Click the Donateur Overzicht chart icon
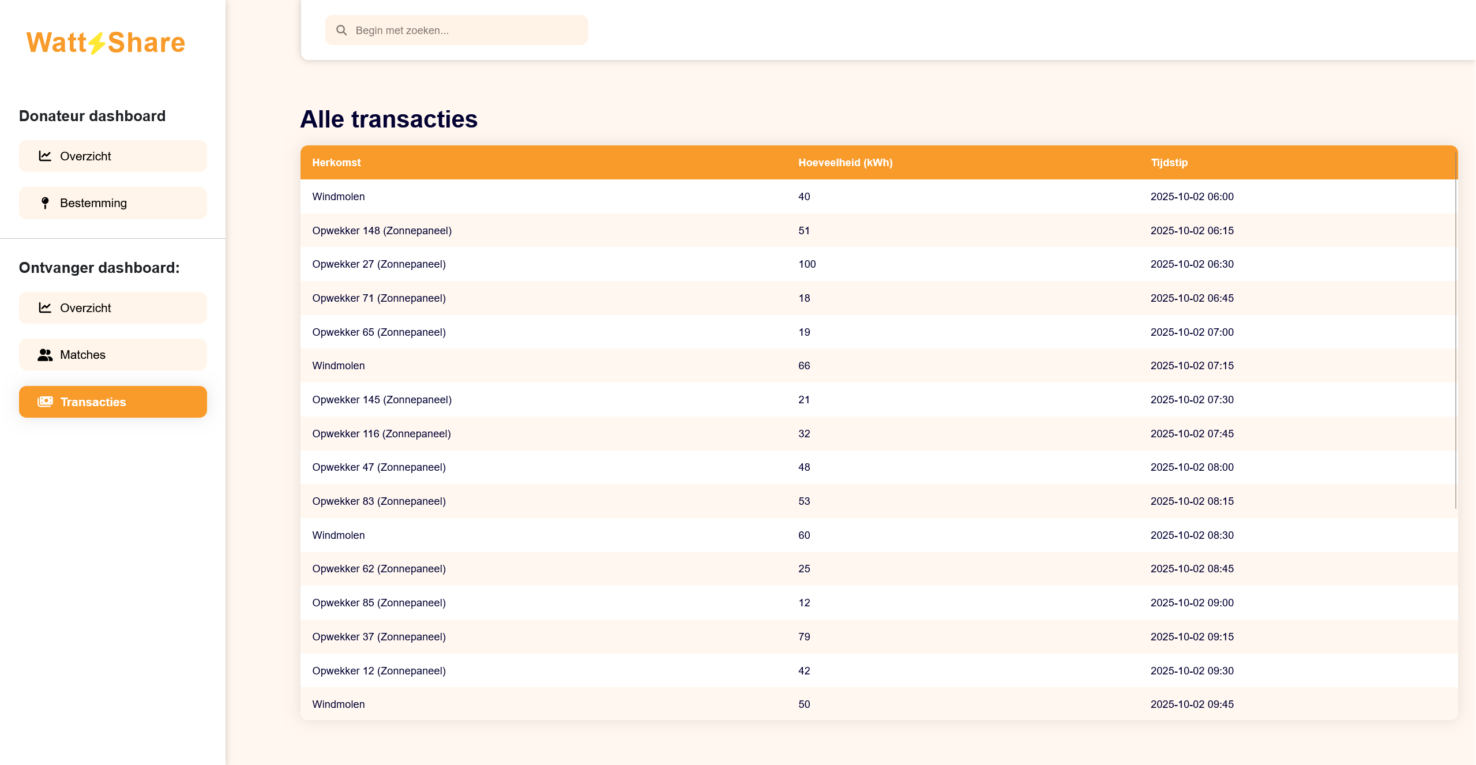This screenshot has height=765, width=1476. [x=45, y=156]
